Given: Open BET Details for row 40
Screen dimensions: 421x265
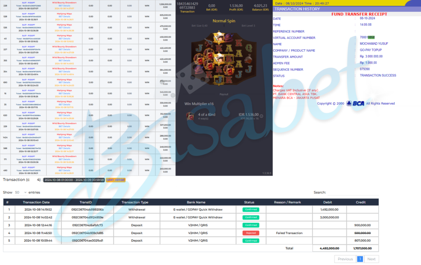Looking at the screenshot, I should (x=65, y=39).
